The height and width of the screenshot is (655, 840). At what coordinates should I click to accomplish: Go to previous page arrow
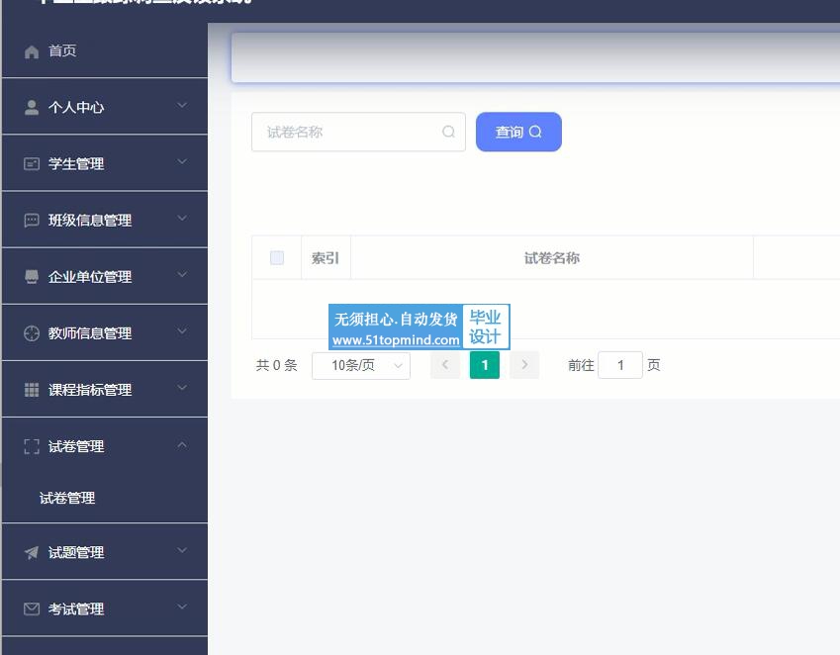click(x=445, y=365)
